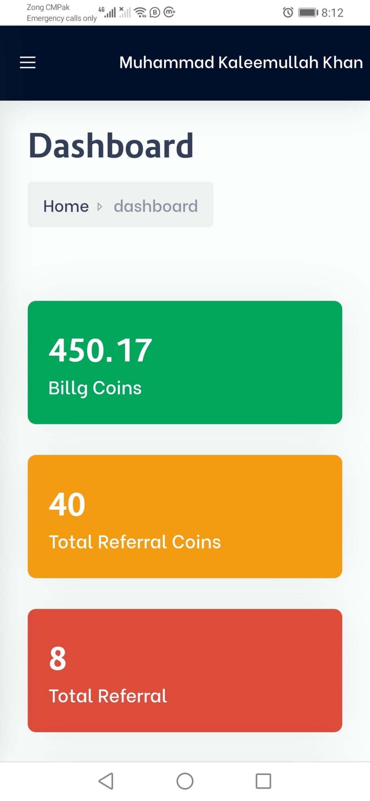This screenshot has height=801, width=370.
Task: Click the 450.17 coin balance
Action: pos(100,350)
